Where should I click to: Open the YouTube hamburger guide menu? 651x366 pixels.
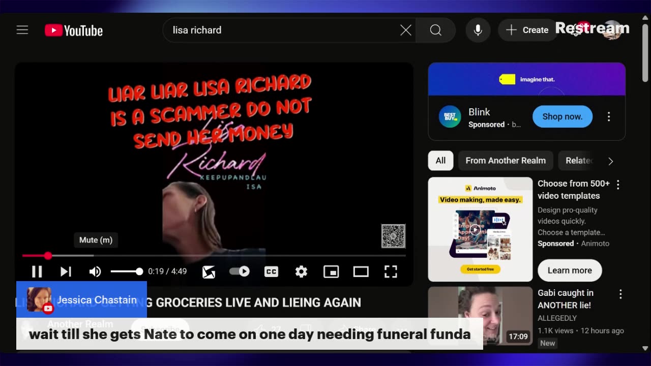pos(22,30)
